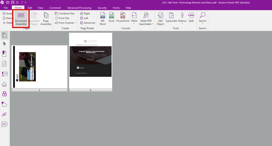
Task: Convert document to PowerPoint
Action: 123,17
